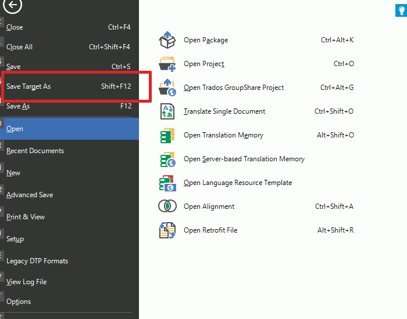This screenshot has height=319, width=407.
Task: Select Save Target As menu entry
Action: click(28, 86)
